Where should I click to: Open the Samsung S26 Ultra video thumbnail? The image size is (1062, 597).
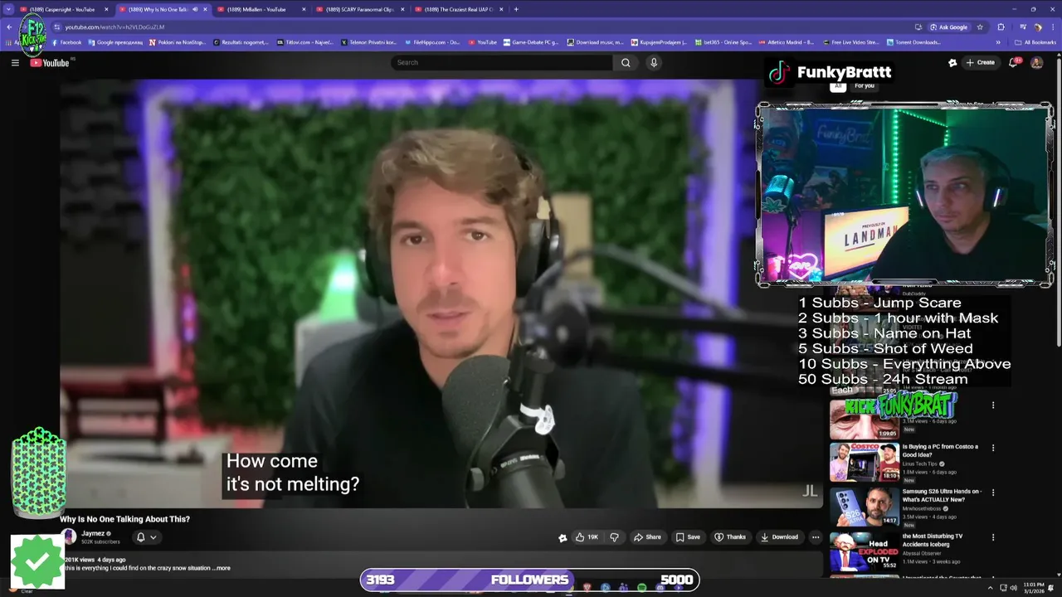point(864,507)
